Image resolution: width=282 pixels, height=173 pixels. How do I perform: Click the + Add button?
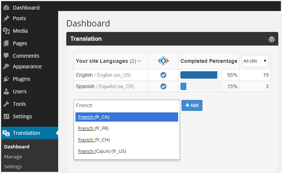tap(192, 105)
